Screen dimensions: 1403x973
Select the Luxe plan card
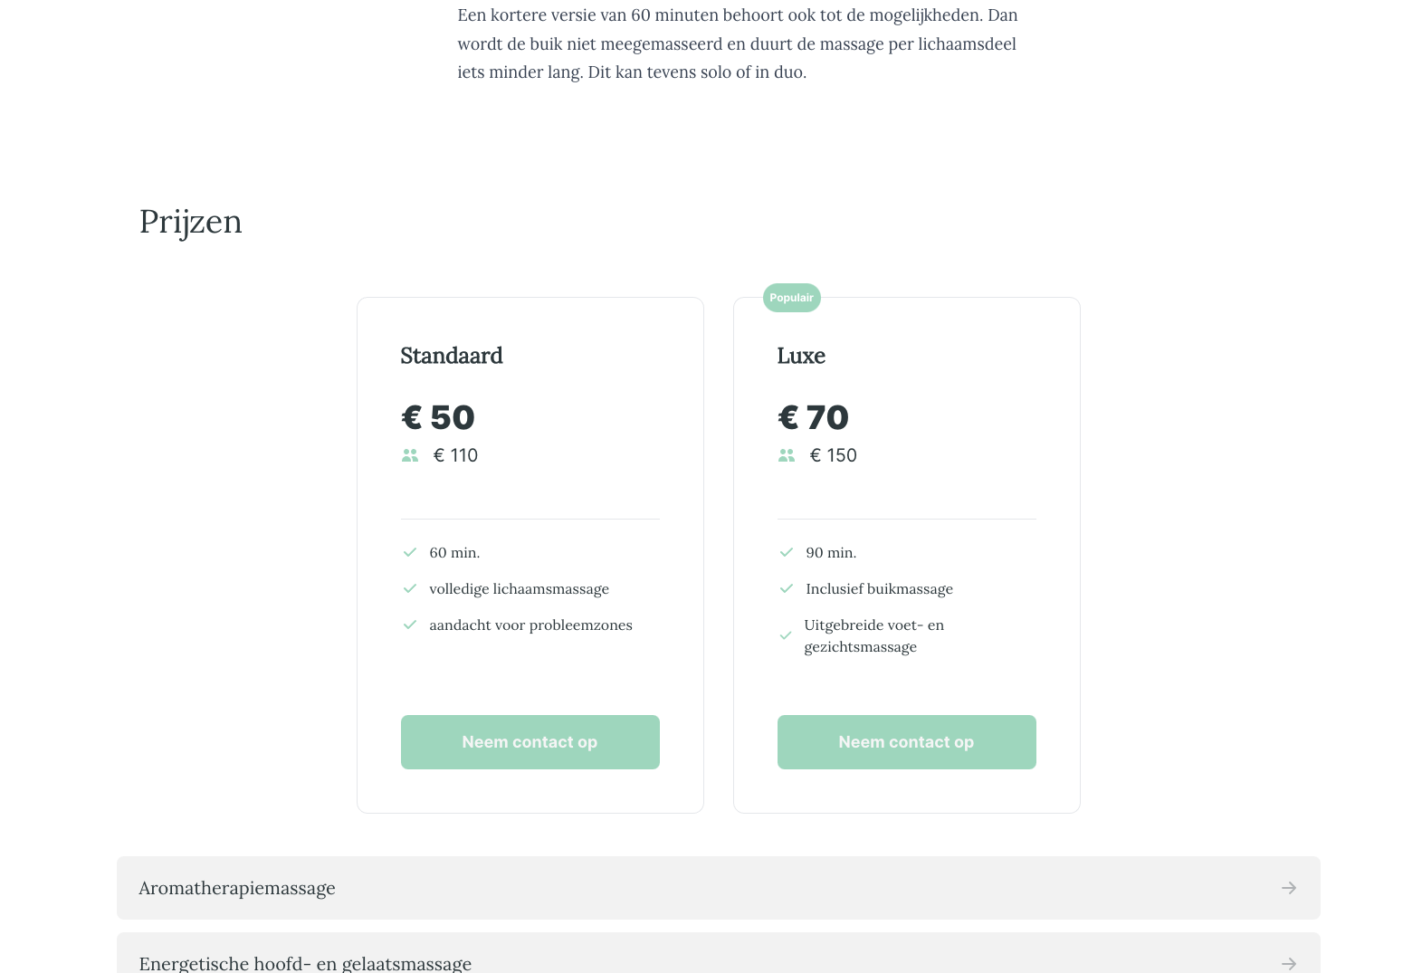[906, 554]
